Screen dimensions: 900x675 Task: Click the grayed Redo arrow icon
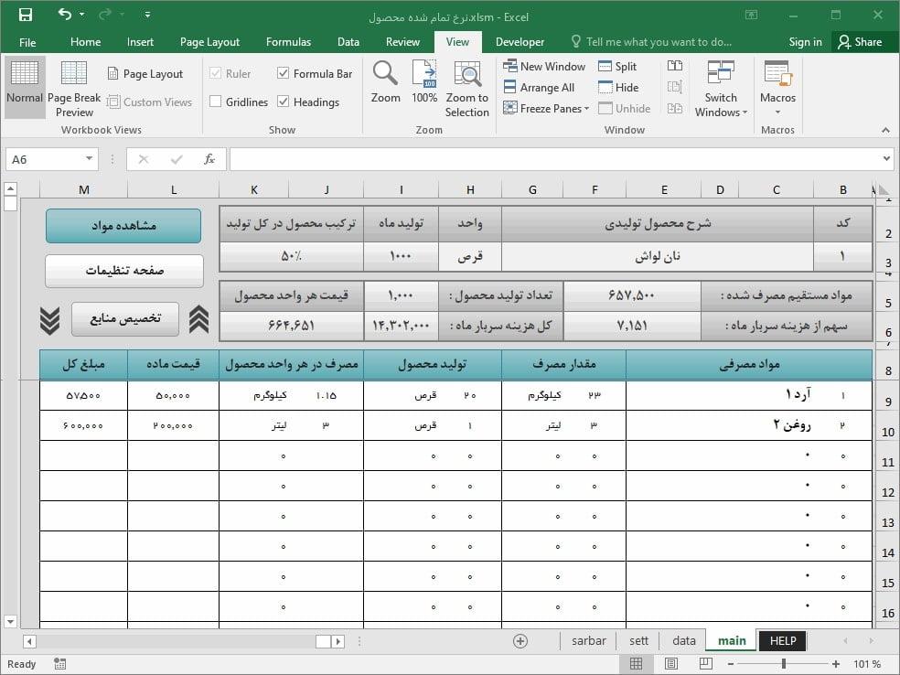coord(104,15)
